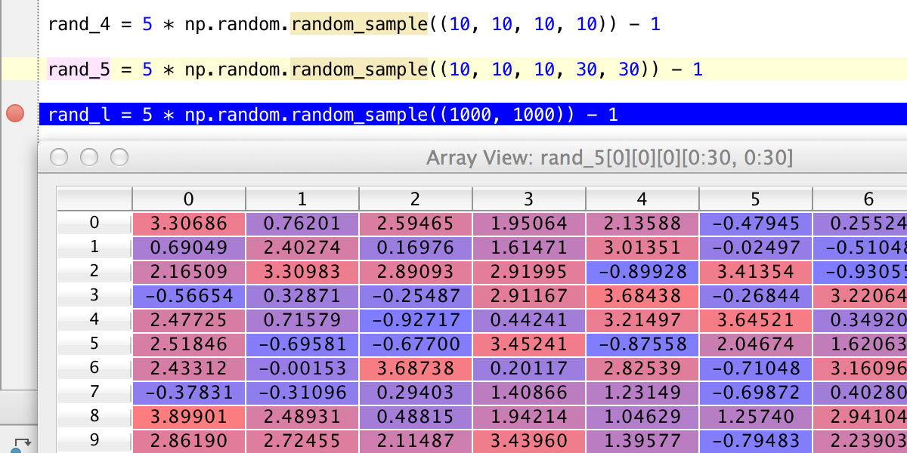Select row header 6
This screenshot has height=453, width=907.
[x=94, y=368]
